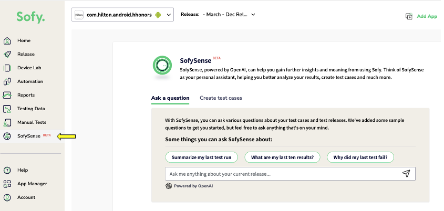The height and width of the screenshot is (211, 444).
Task: Select the Device Lab phone icon
Action: [7, 68]
